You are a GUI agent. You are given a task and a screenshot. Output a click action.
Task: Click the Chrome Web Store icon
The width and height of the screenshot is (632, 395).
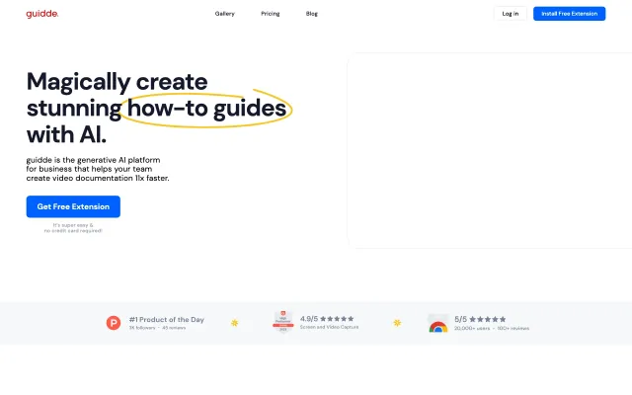point(437,323)
